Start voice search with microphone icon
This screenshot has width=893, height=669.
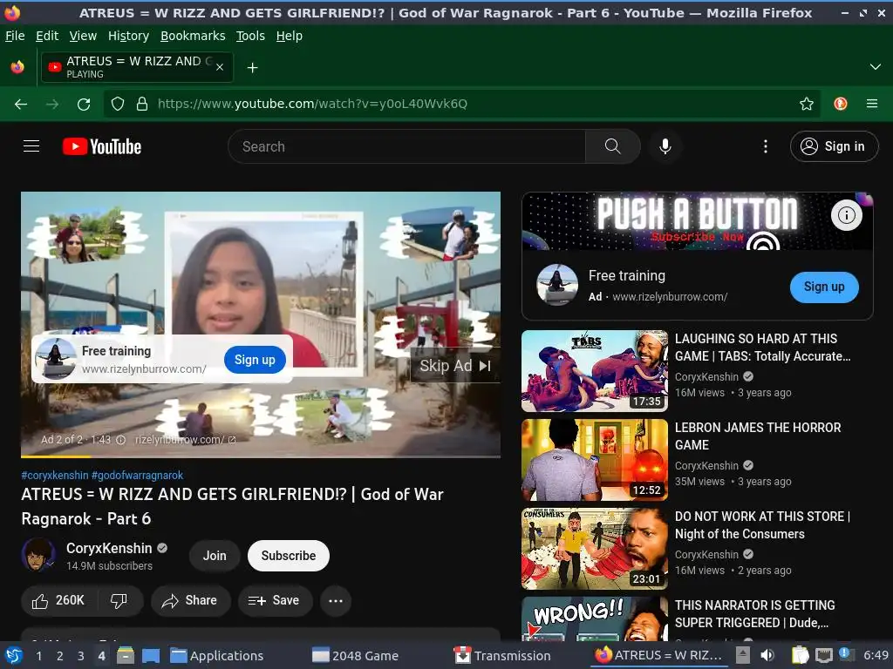coord(665,146)
